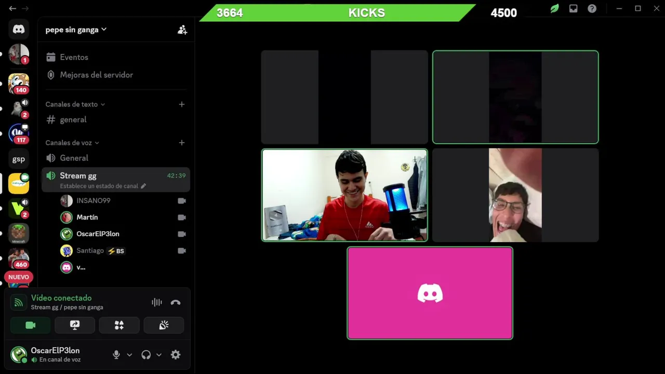Focus the pink Discord logo tile
Image resolution: width=665 pixels, height=374 pixels.
430,293
